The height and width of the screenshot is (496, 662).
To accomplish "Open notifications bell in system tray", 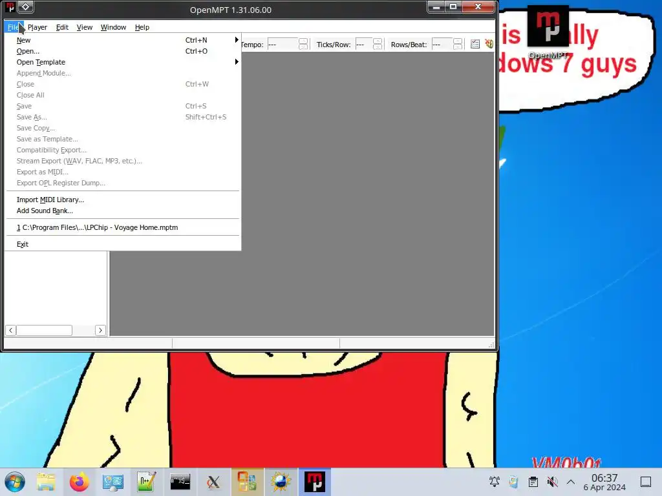I will click(495, 481).
